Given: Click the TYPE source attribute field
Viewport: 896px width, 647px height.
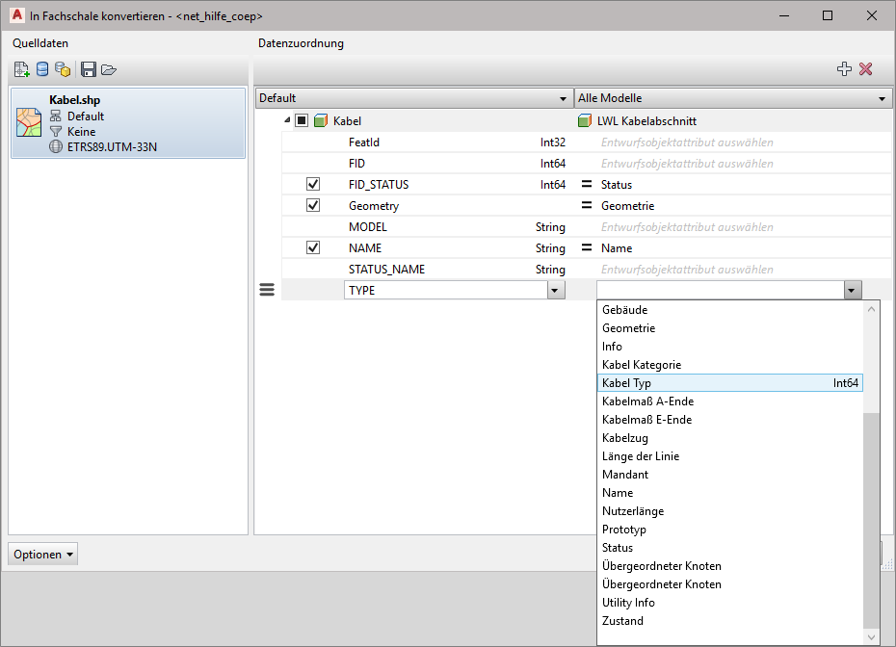Looking at the screenshot, I should tap(446, 290).
